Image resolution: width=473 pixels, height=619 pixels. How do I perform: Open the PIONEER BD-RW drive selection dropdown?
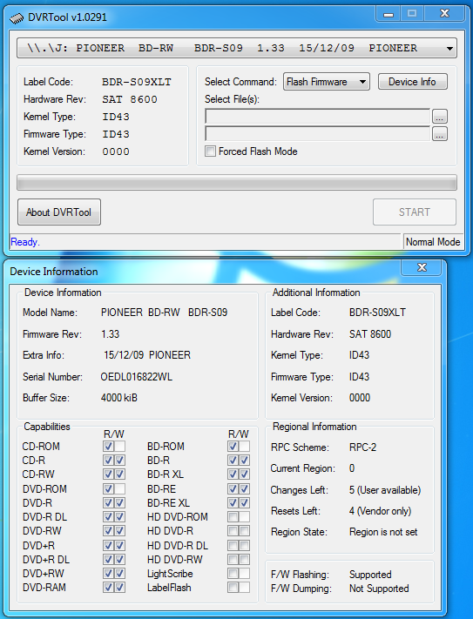[x=237, y=48]
